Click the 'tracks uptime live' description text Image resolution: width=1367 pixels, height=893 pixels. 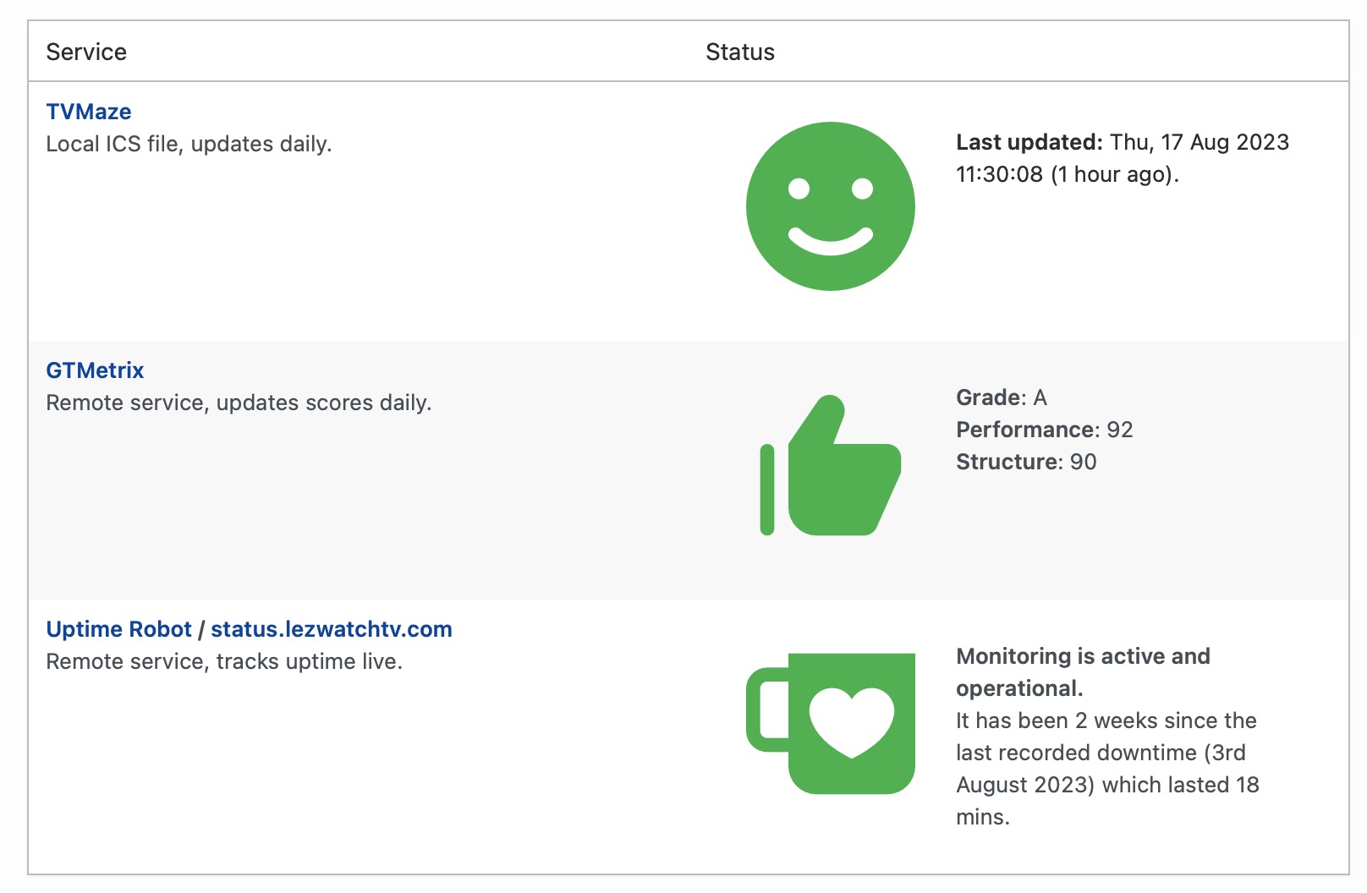(x=224, y=661)
